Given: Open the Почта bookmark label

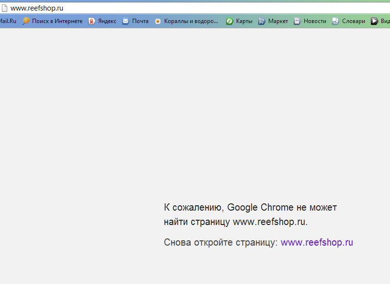Looking at the screenshot, I should tap(140, 21).
